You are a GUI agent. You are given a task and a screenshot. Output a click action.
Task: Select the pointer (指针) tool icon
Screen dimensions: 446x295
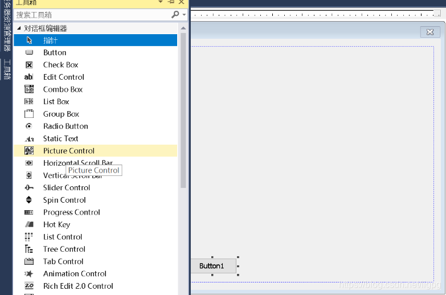coord(29,40)
